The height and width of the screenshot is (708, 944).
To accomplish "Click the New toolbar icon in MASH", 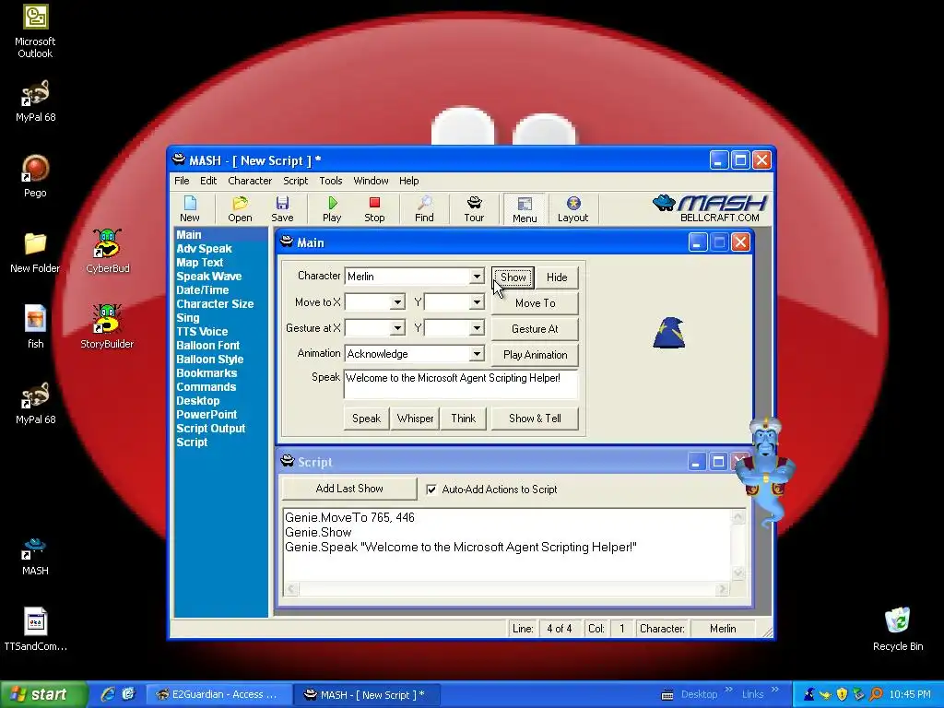I will (x=190, y=209).
